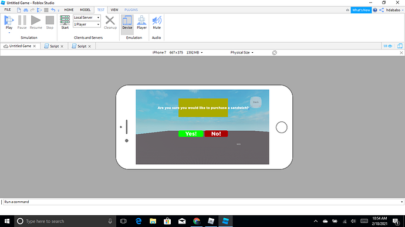Click the Run a command input
Screen dimensions: 405x227
201,202
